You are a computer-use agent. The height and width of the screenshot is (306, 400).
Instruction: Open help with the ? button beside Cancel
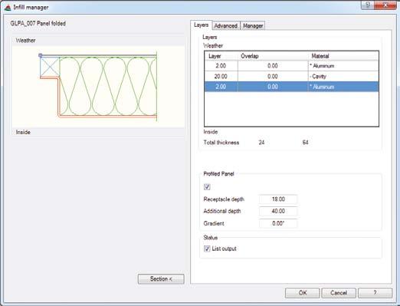(x=375, y=293)
